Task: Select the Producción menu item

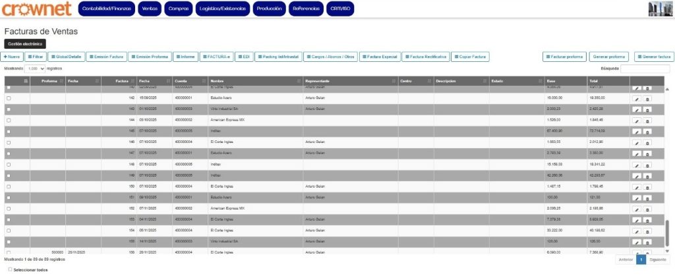Action: click(270, 9)
